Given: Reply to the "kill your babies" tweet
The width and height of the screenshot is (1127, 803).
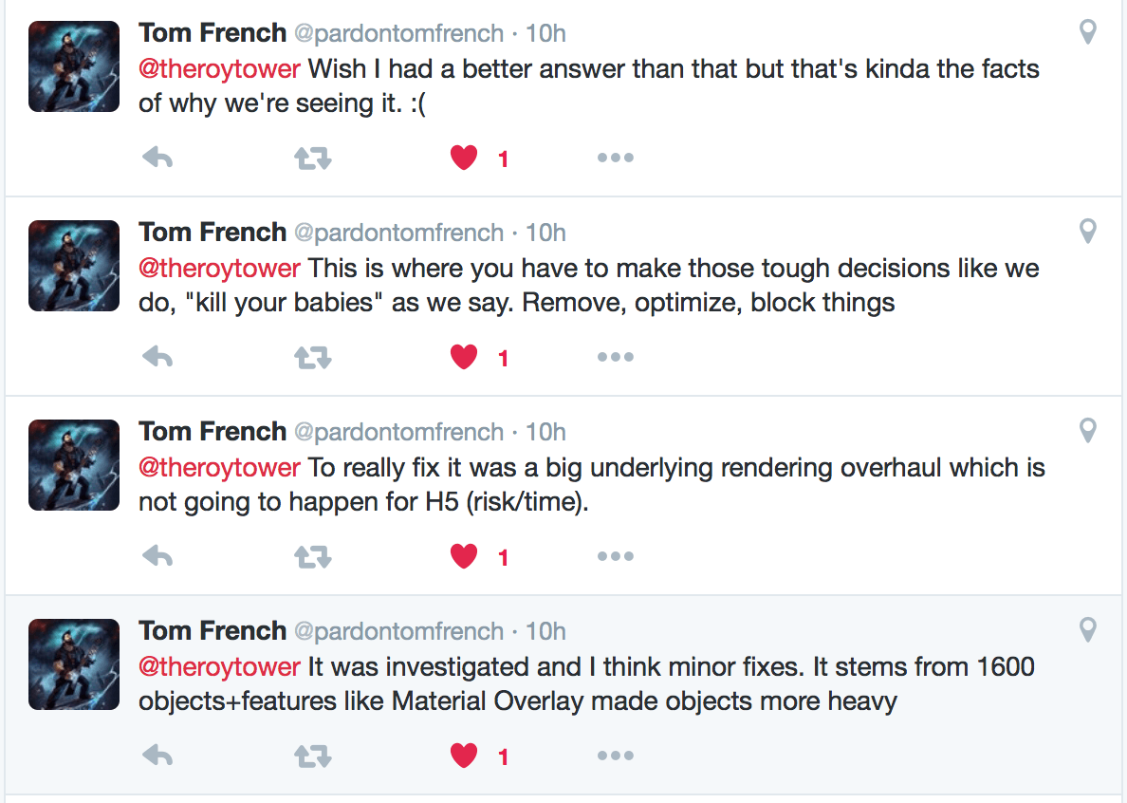Looking at the screenshot, I should [x=157, y=358].
